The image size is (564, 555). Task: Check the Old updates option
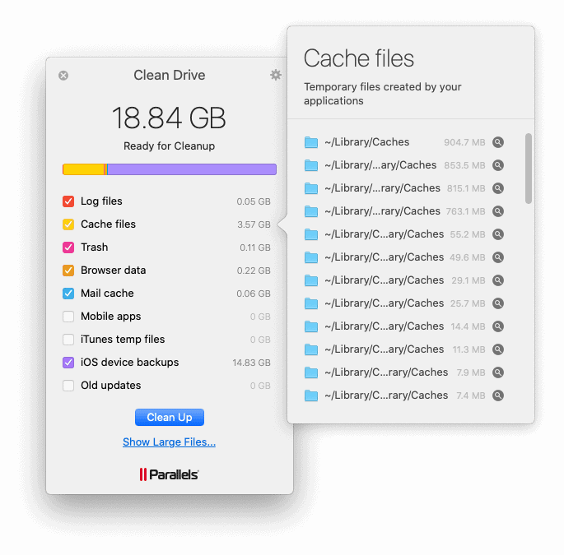coord(68,386)
